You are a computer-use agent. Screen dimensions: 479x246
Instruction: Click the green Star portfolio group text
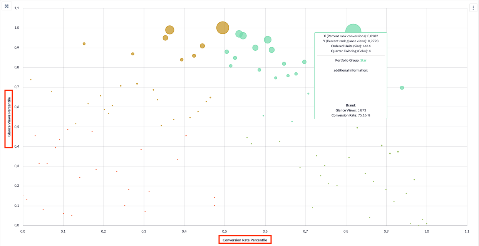(x=363, y=60)
